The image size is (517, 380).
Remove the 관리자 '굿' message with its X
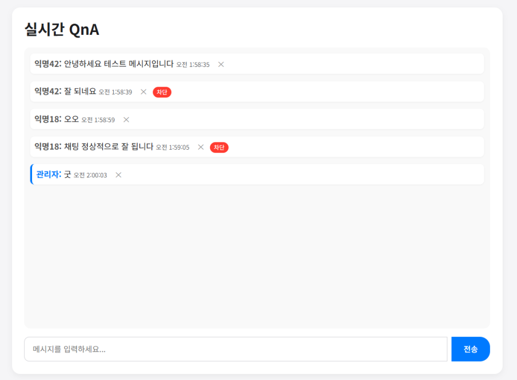(118, 175)
